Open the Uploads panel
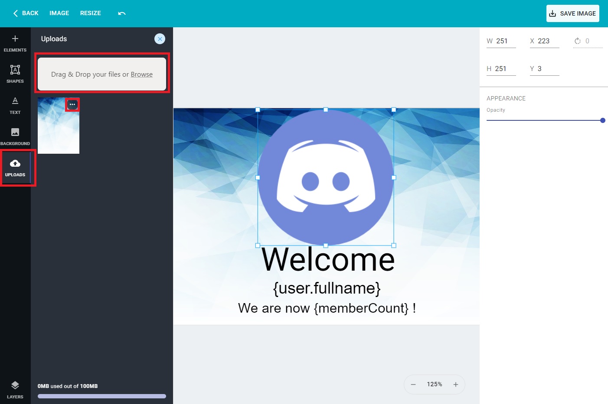 click(15, 168)
